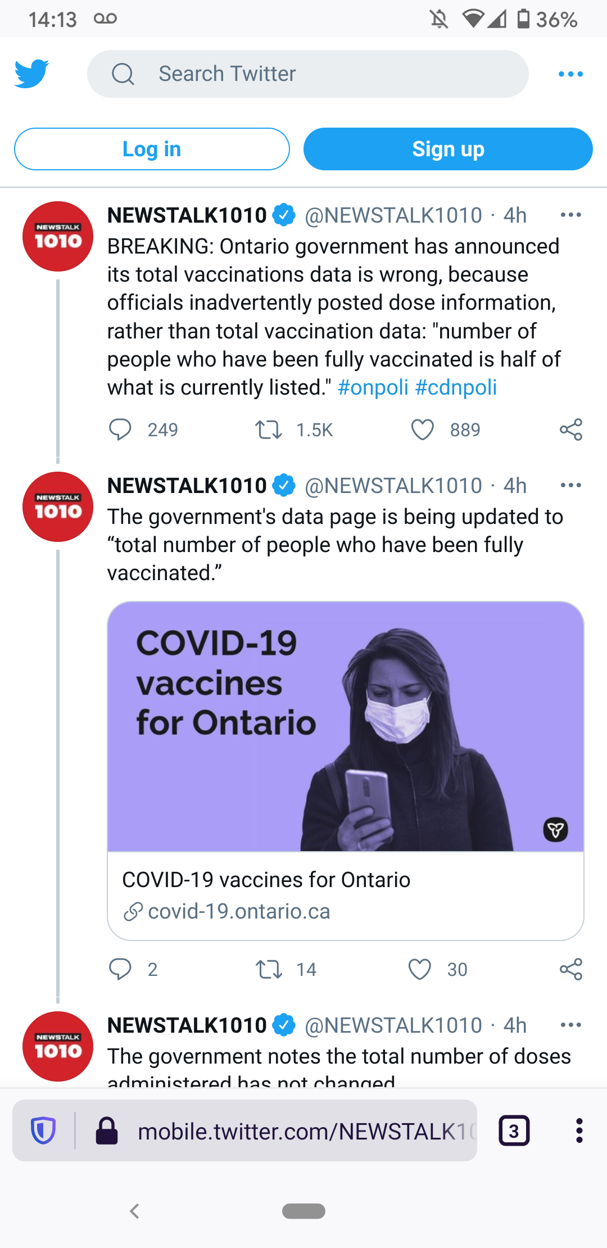Reply to the government data page tweet
Screen dimensions: 607x1248
click(120, 969)
